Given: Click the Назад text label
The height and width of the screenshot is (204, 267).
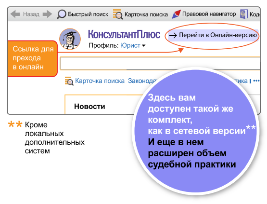Looking at the screenshot, I should pos(31,14).
